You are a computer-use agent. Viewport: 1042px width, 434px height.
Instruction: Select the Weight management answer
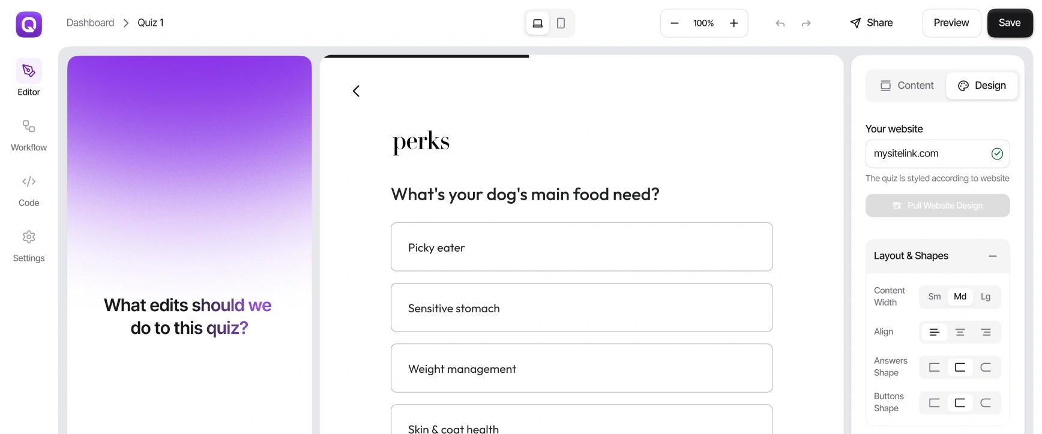tap(582, 368)
